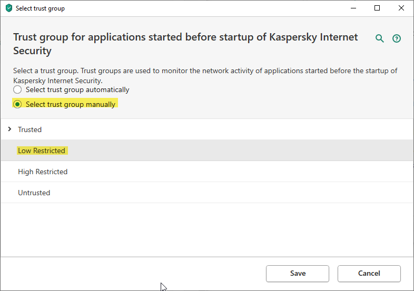Click the 'Select trust group automatically' label

77,90
